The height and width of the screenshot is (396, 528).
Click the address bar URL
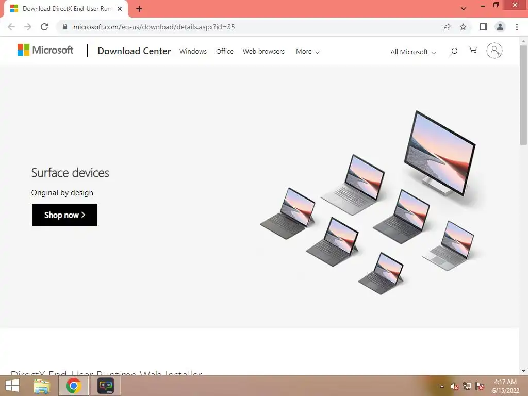coord(154,27)
